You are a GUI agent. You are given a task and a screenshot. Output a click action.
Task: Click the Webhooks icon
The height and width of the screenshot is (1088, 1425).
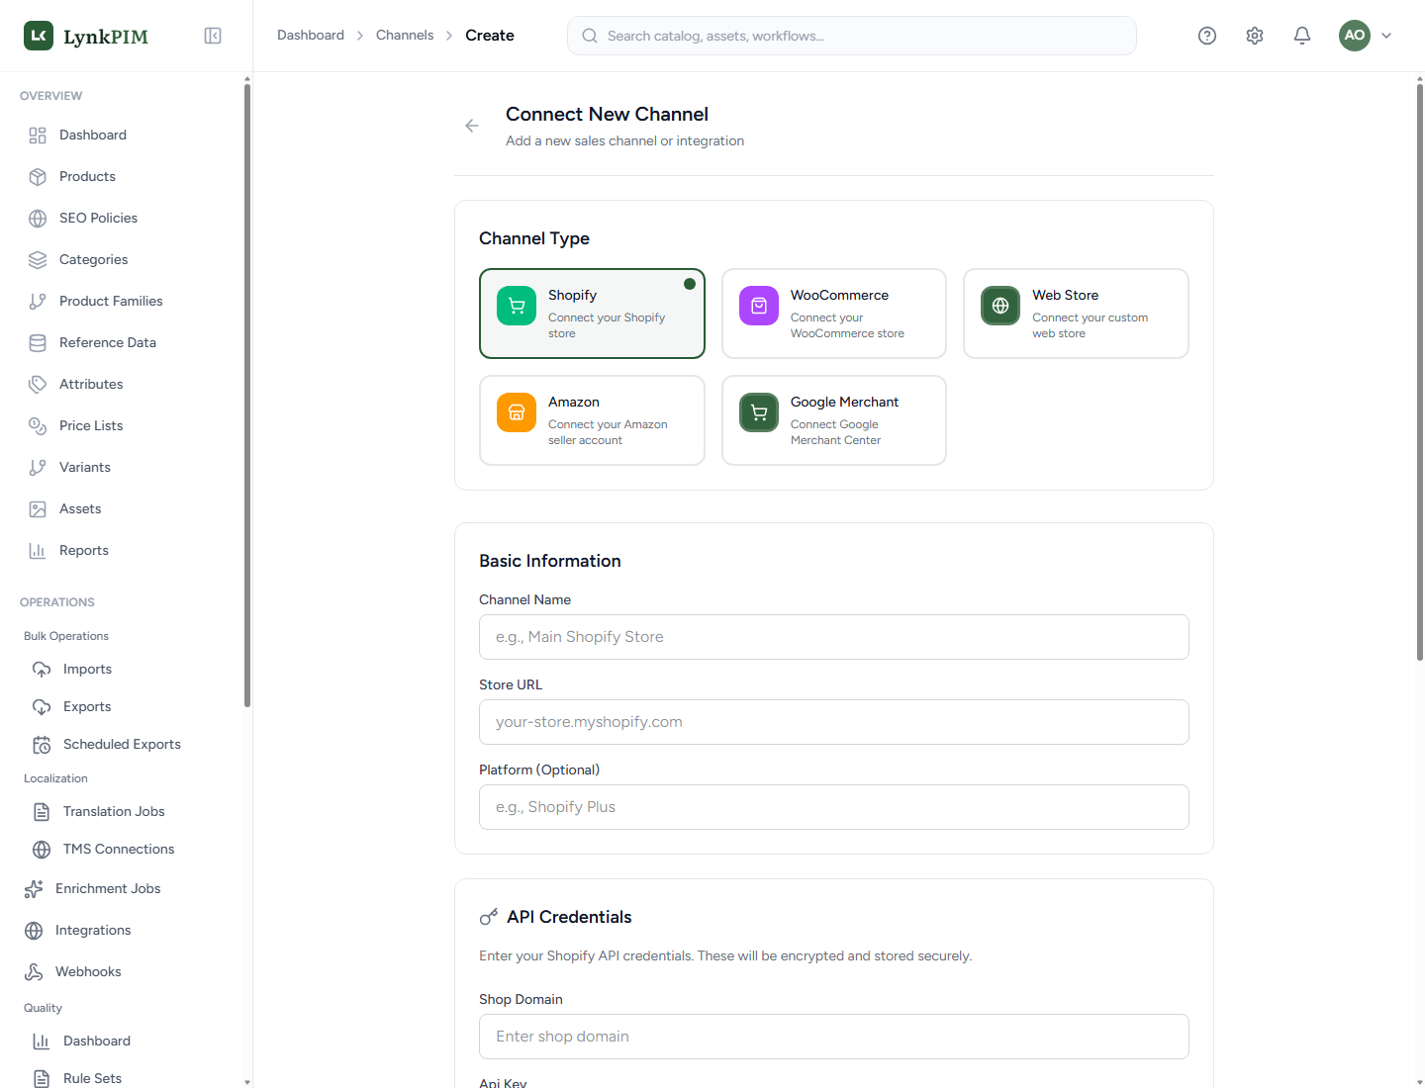click(x=34, y=971)
